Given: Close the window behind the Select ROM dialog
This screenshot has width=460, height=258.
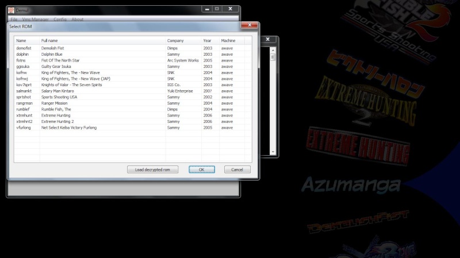Looking at the screenshot, I should 268,39.
